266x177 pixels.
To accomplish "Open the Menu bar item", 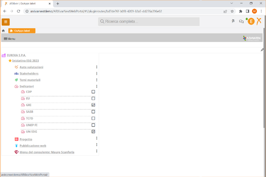I will tap(9, 39).
